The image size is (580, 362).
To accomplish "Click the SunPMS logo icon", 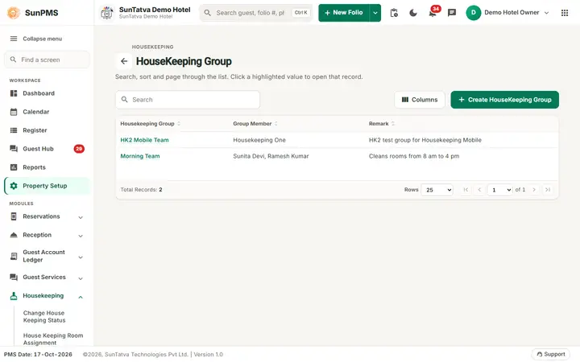I will tap(14, 13).
